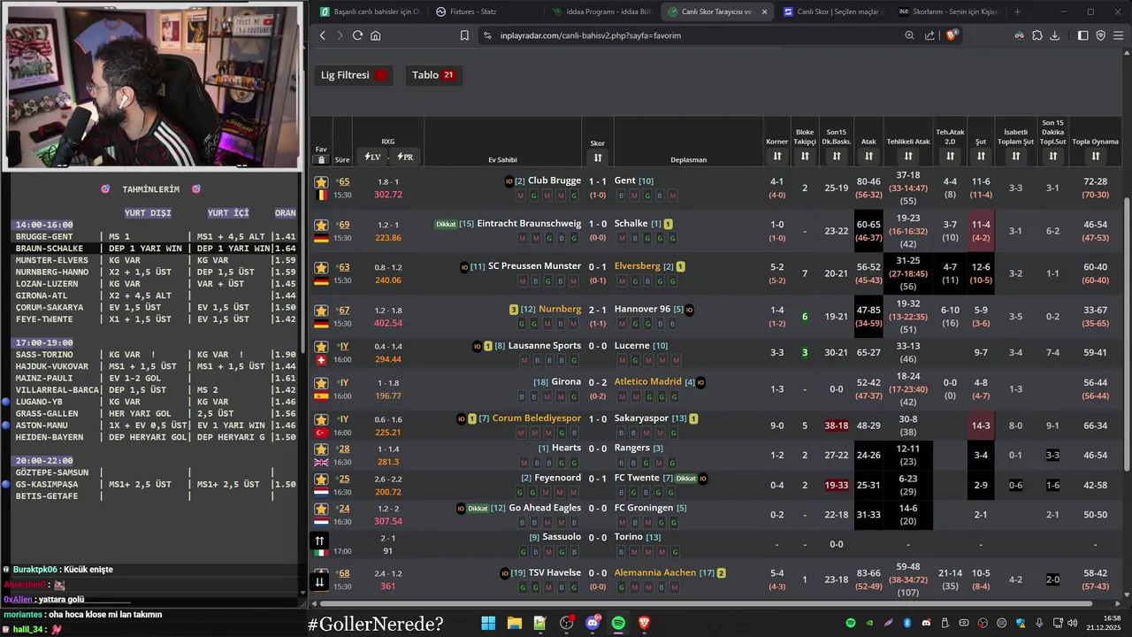Sort by LV in RXG column
Viewport: 1132px width, 637px height.
click(x=372, y=157)
